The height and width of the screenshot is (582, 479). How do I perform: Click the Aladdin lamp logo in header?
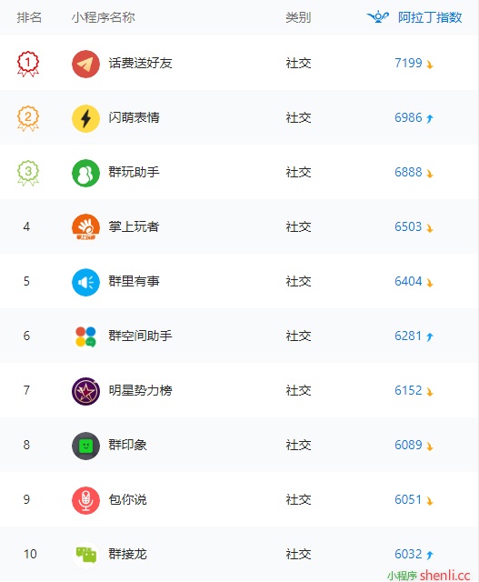(378, 16)
